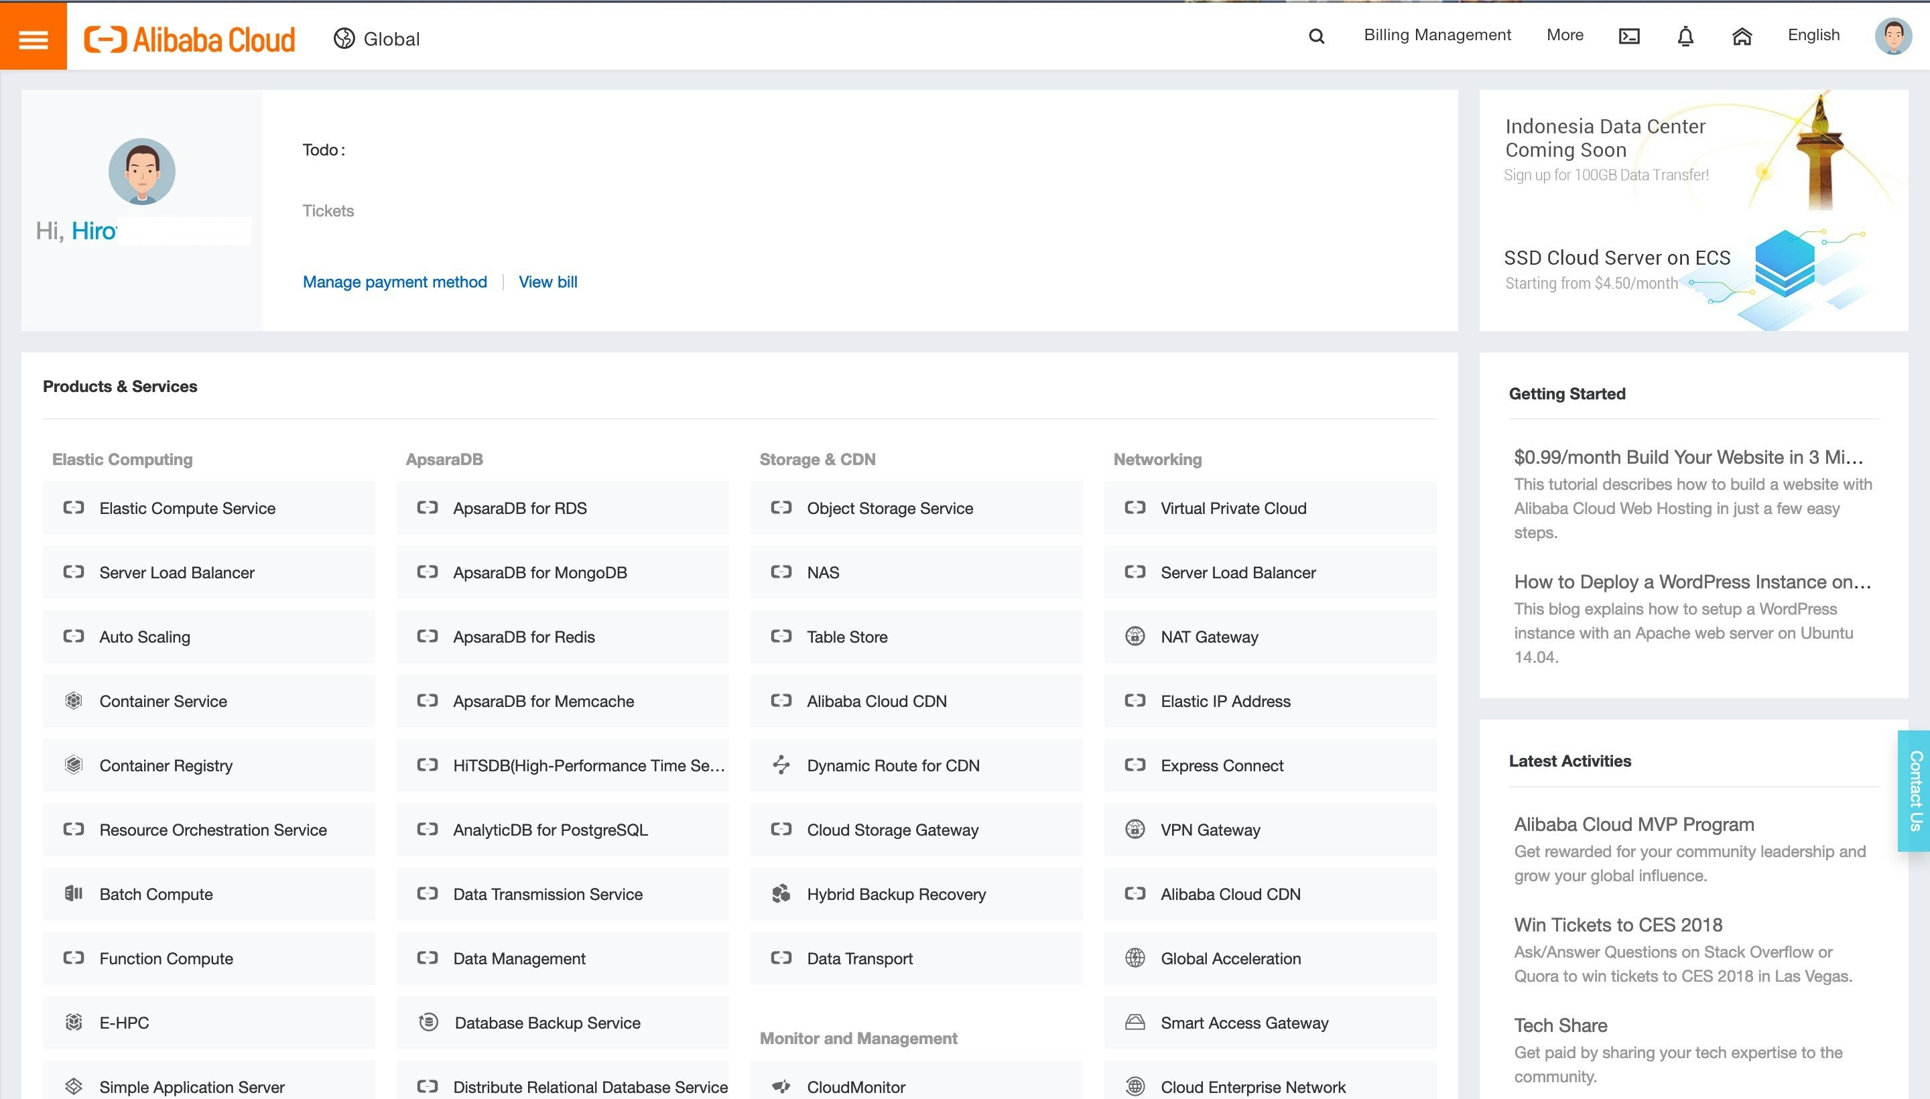Click the Database Backup Service icon
The image size is (1930, 1099).
pyautogui.click(x=428, y=1022)
